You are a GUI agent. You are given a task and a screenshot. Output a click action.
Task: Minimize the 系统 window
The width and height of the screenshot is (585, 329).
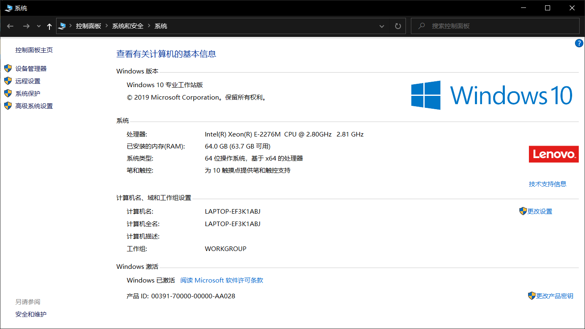524,8
